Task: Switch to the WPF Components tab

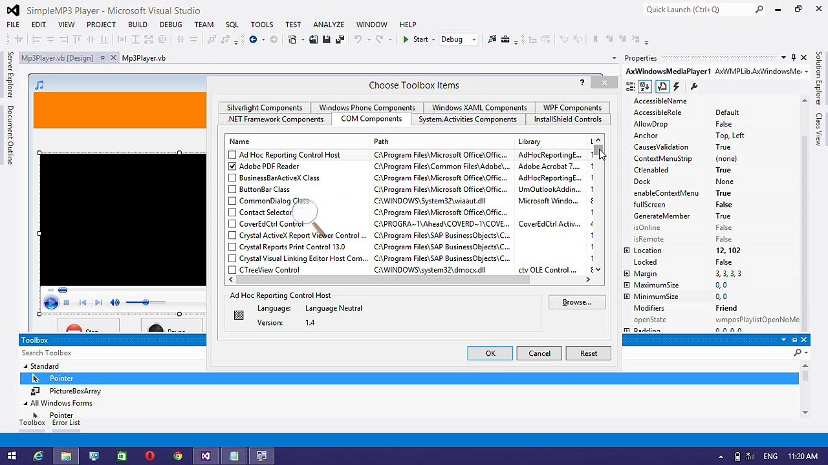Action: [x=572, y=108]
